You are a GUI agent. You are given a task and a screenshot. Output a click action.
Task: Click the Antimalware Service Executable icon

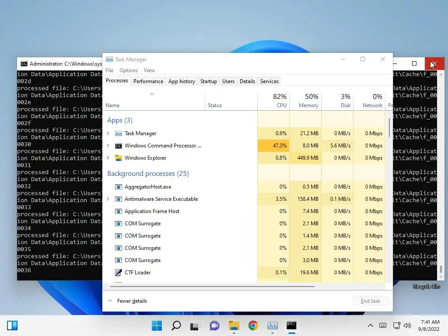coord(118,199)
